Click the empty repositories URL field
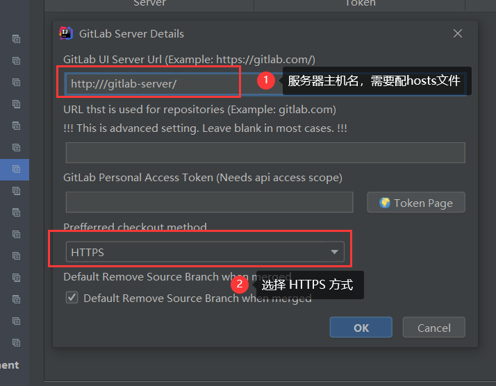 coord(265,153)
